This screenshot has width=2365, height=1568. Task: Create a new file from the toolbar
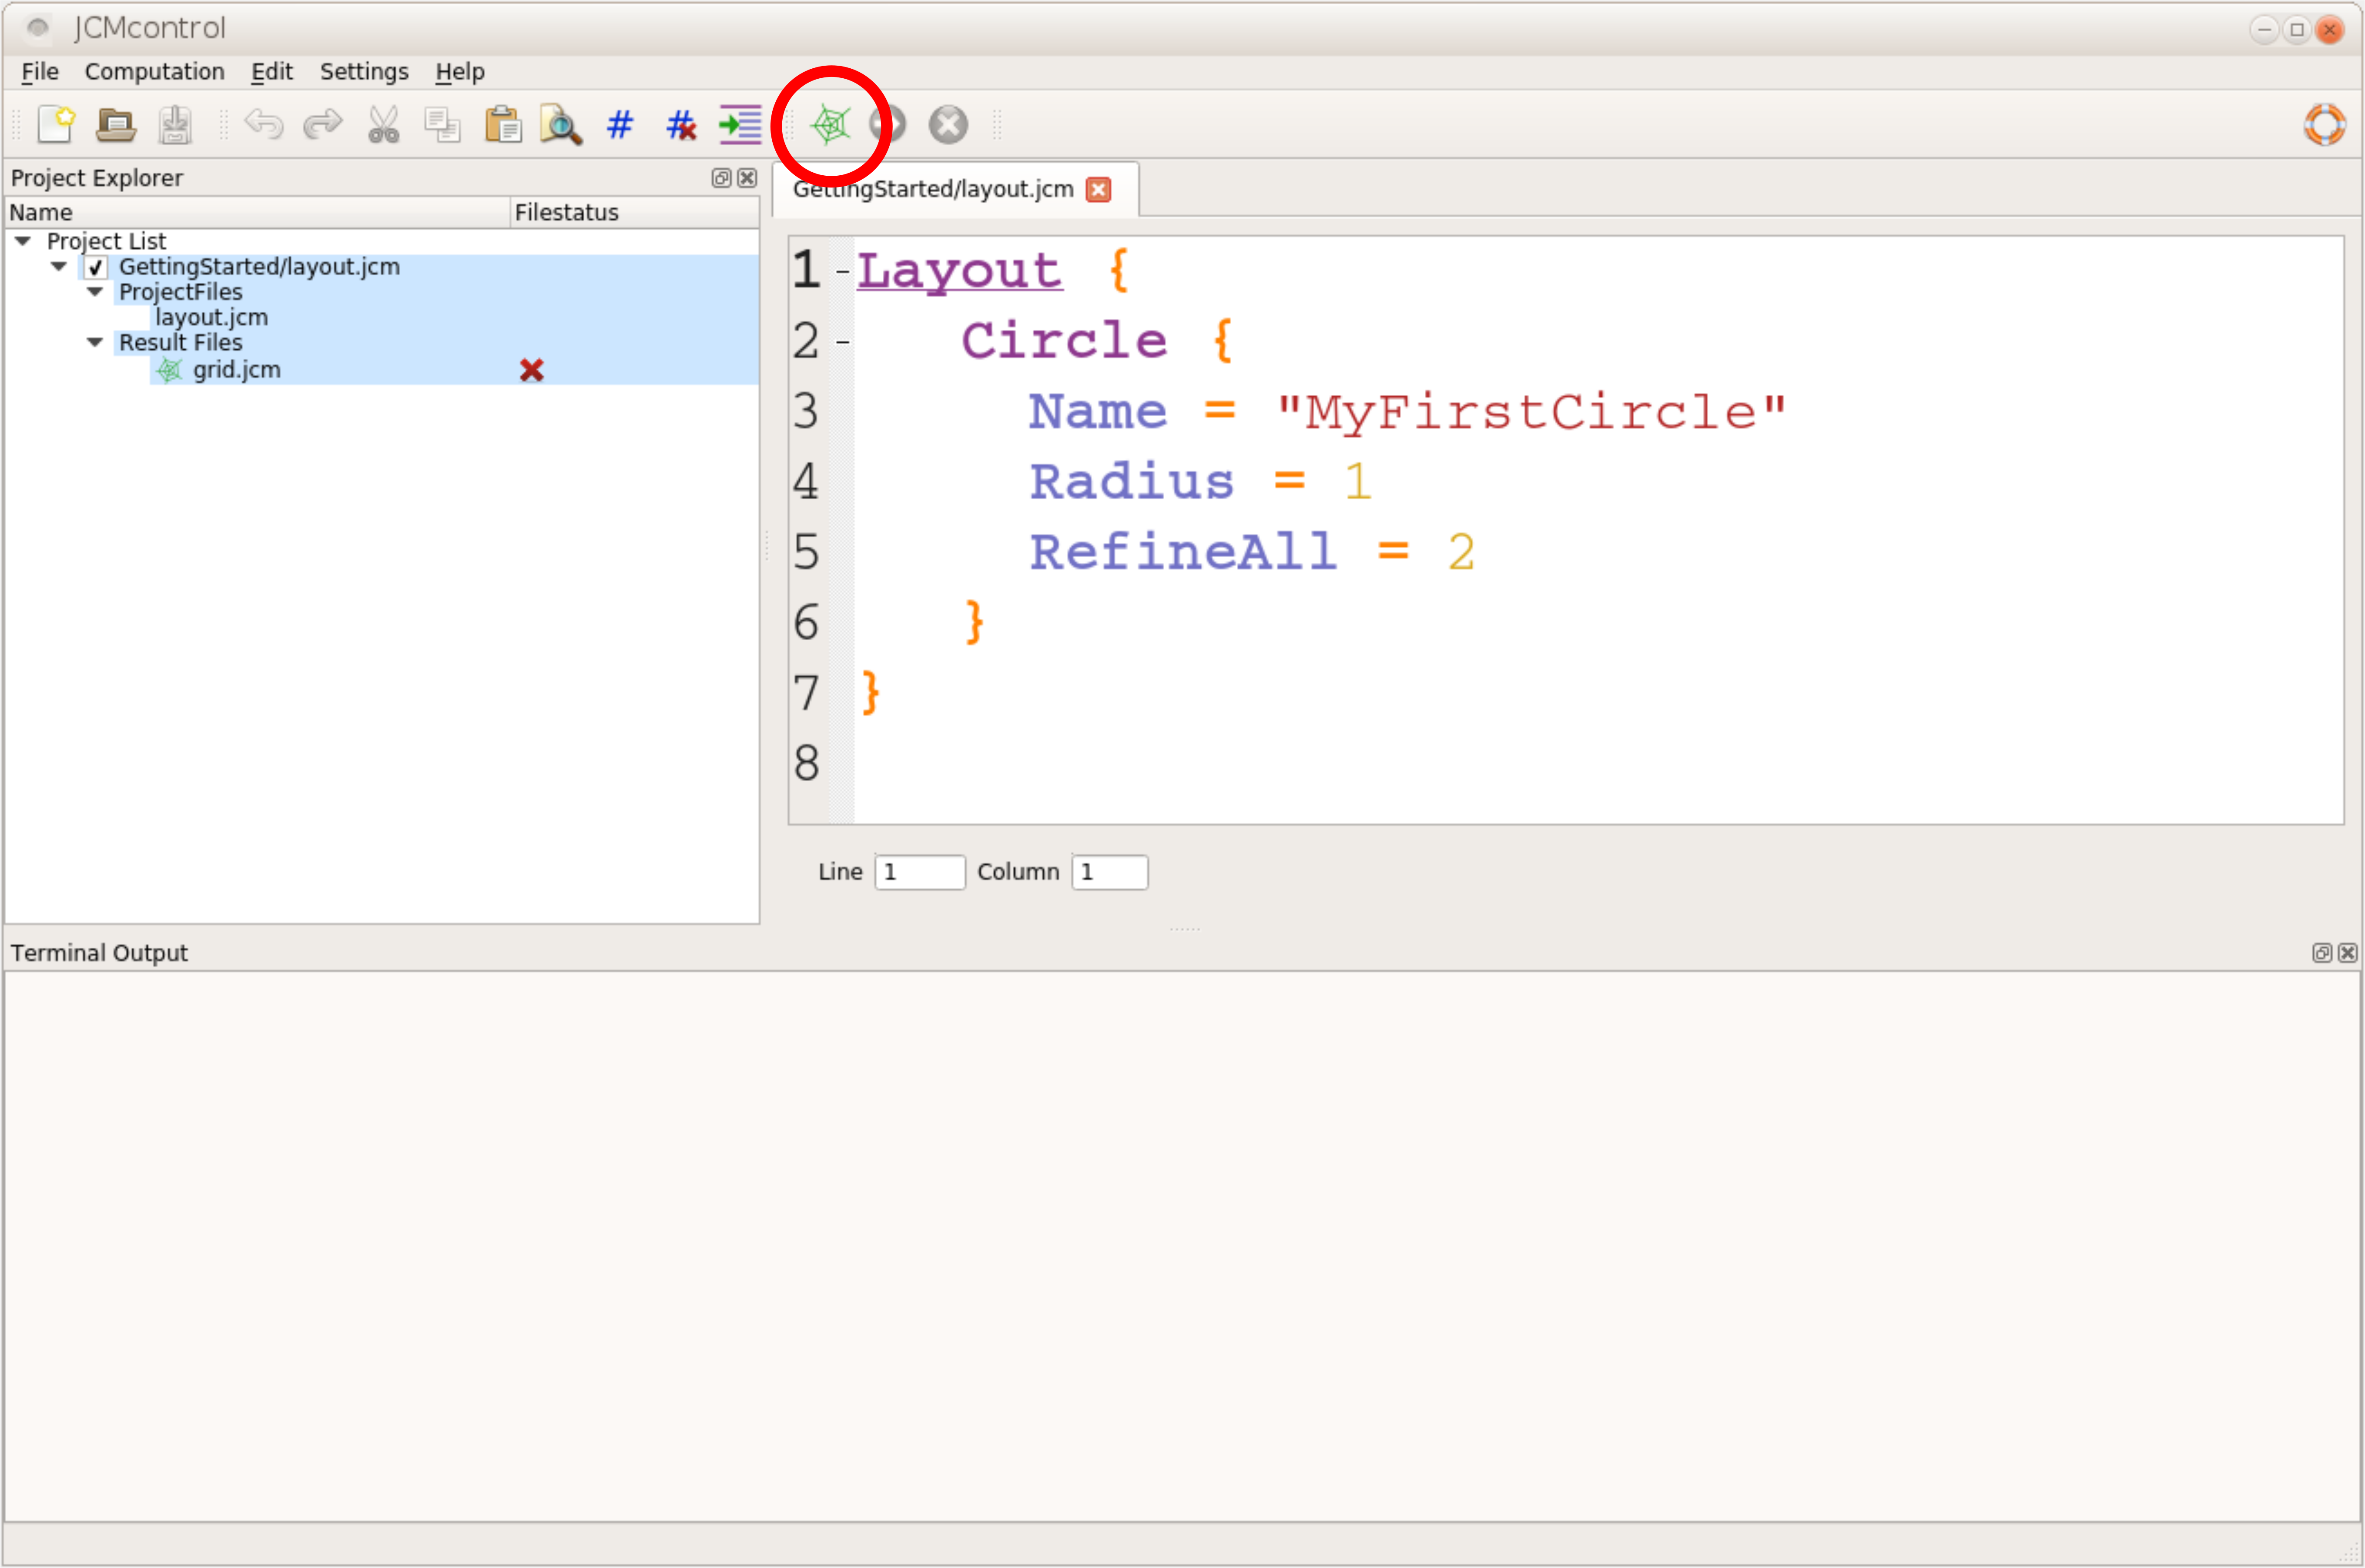pos(57,125)
